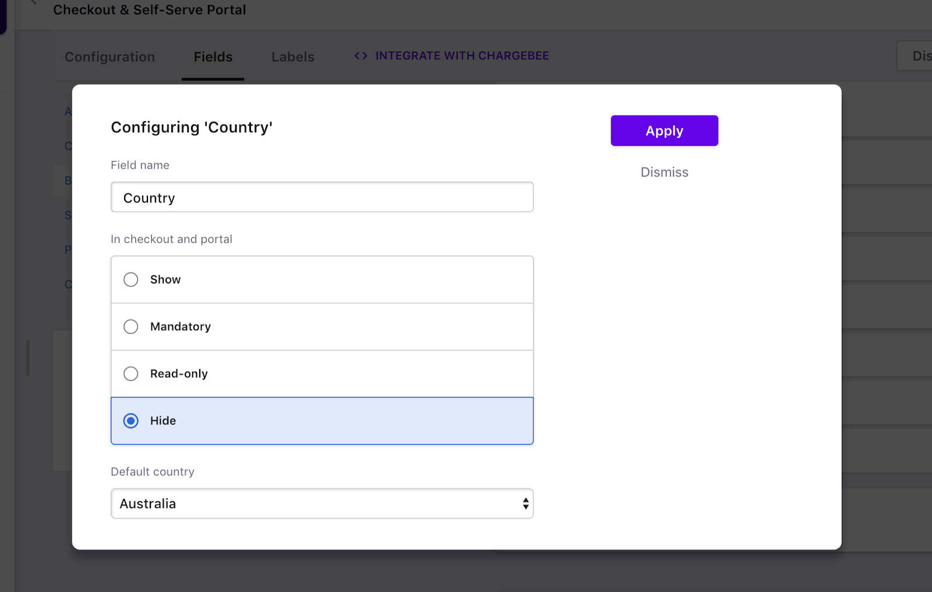
Task: Click the back arrow beside page title
Action: pyautogui.click(x=33, y=2)
